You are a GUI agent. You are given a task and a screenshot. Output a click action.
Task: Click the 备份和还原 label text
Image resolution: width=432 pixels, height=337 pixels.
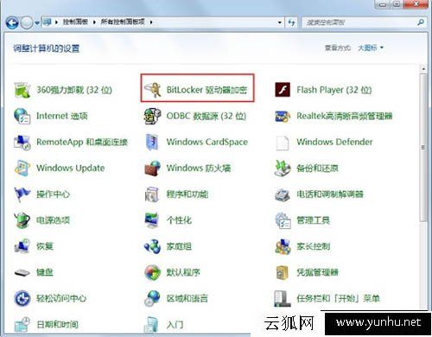point(317,168)
